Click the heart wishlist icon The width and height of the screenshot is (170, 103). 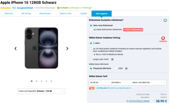pos(165,20)
